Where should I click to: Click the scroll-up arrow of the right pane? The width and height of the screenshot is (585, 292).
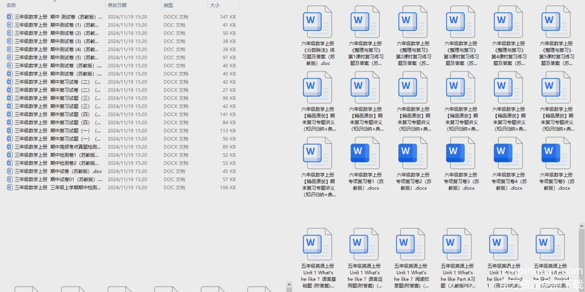[581, 226]
